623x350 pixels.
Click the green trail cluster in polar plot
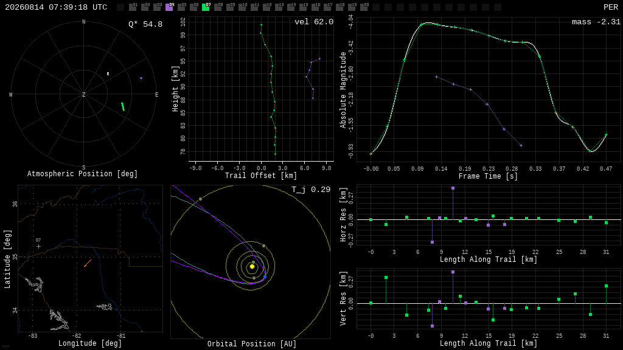pos(123,106)
